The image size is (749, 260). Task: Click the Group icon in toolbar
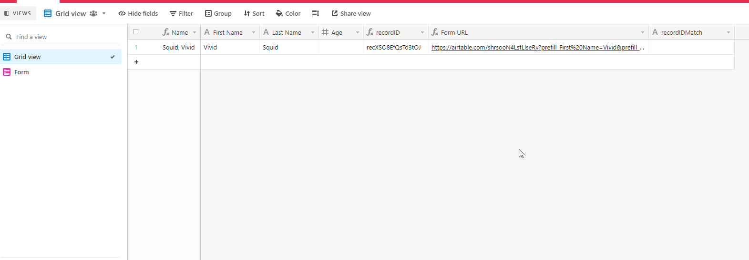208,13
